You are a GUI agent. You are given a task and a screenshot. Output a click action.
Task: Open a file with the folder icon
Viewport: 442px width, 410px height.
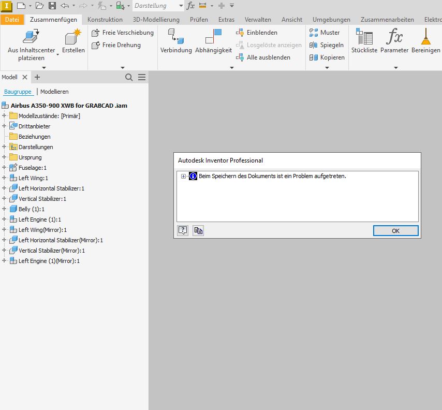point(39,6)
